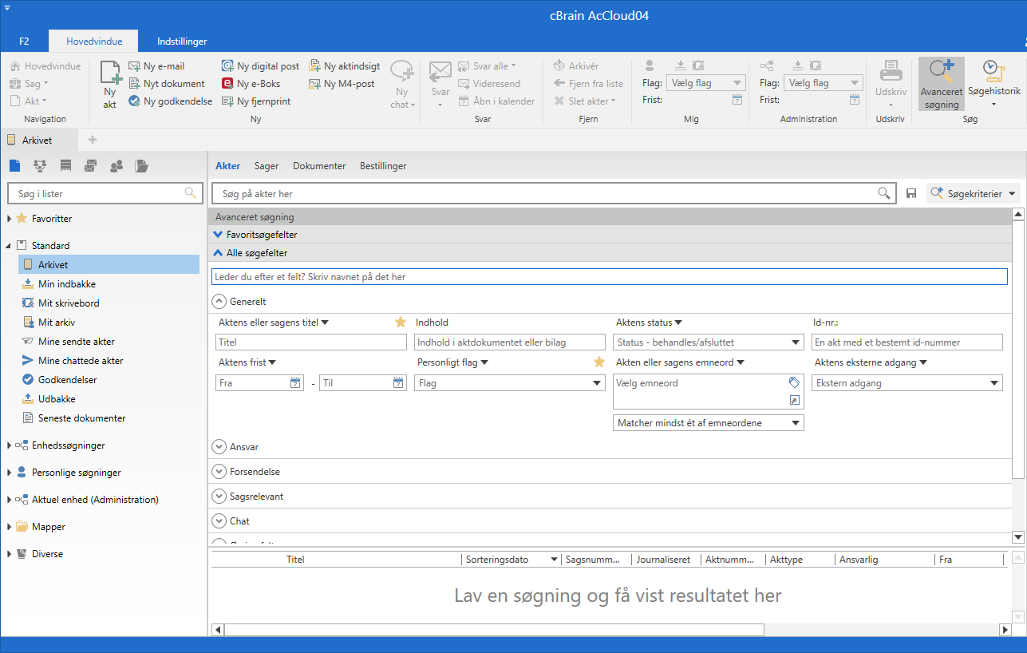Open calendar picker for Aktens frist Fra
1027x653 pixels.
(x=296, y=383)
